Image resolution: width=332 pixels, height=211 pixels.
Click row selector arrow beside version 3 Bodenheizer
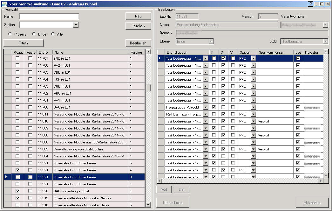pyautogui.click(x=6, y=177)
